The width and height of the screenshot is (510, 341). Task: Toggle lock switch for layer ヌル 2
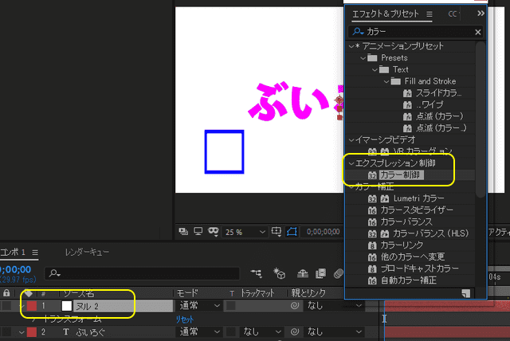(x=6, y=306)
